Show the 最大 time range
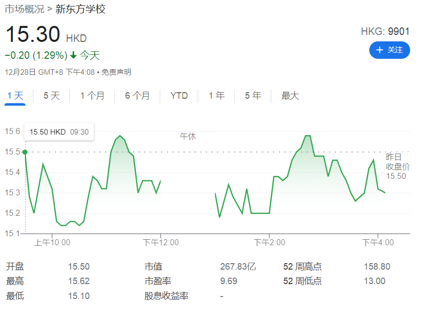 coord(290,96)
